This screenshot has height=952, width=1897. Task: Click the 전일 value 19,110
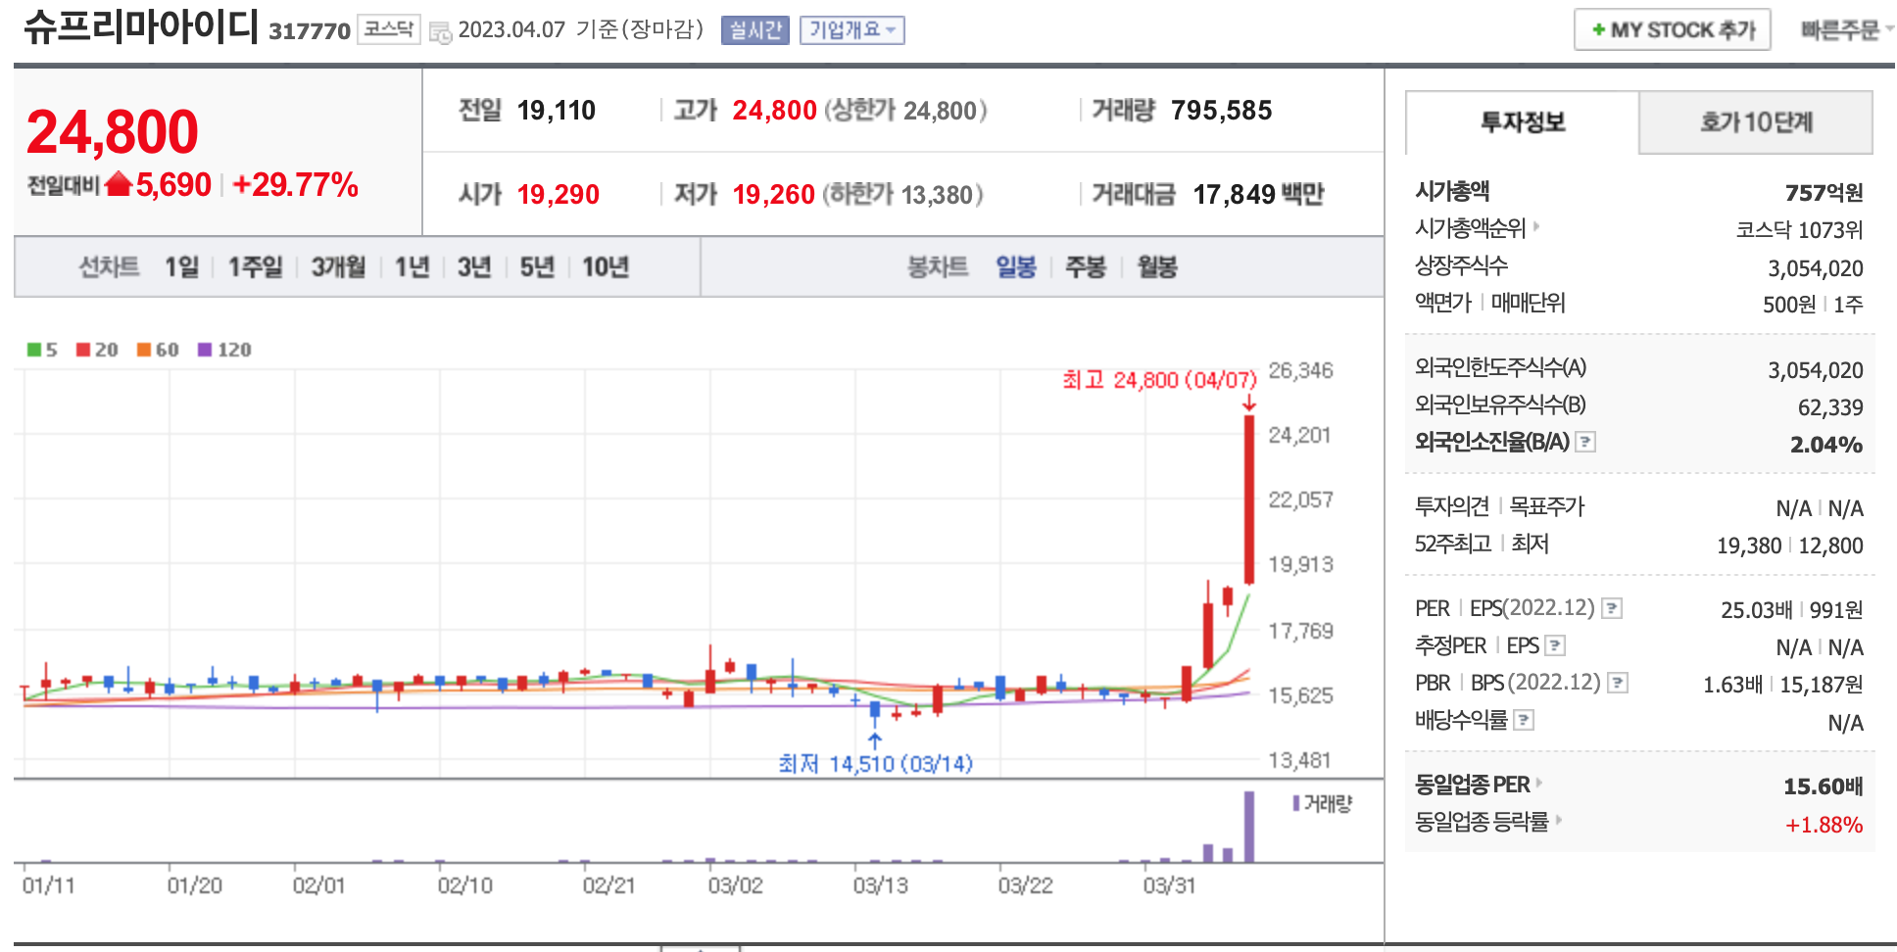tap(557, 110)
